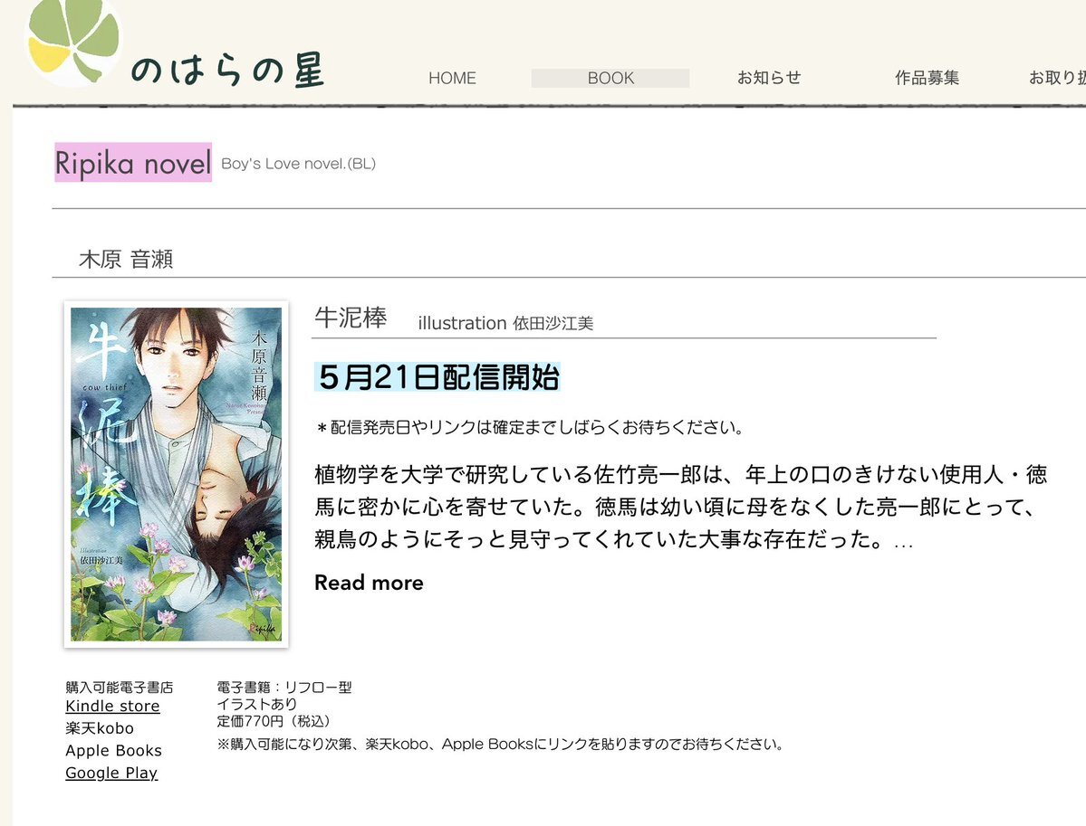1086x826 pixels.
Task: Open the Kindle store link
Action: 112,707
